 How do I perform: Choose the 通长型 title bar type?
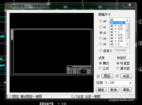click(118, 68)
